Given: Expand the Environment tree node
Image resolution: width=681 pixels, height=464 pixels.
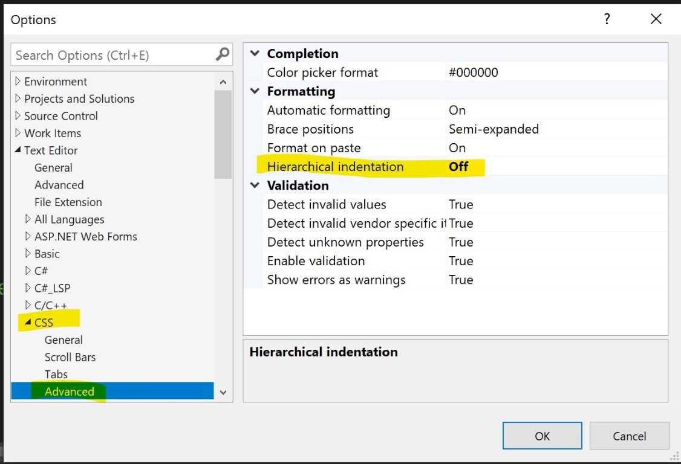Looking at the screenshot, I should [x=18, y=82].
